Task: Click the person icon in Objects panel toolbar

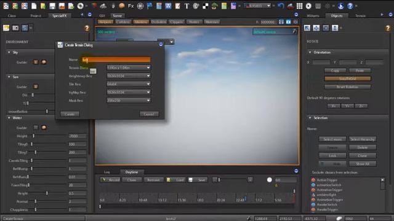Action: click(x=335, y=28)
